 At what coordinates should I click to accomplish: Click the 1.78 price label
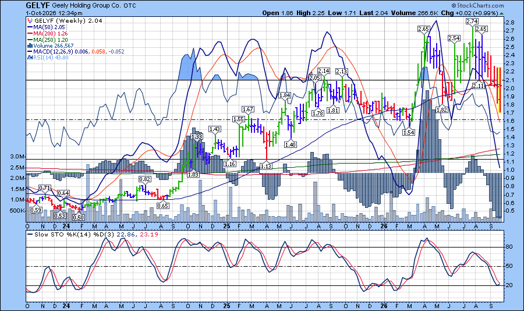tap(317, 113)
